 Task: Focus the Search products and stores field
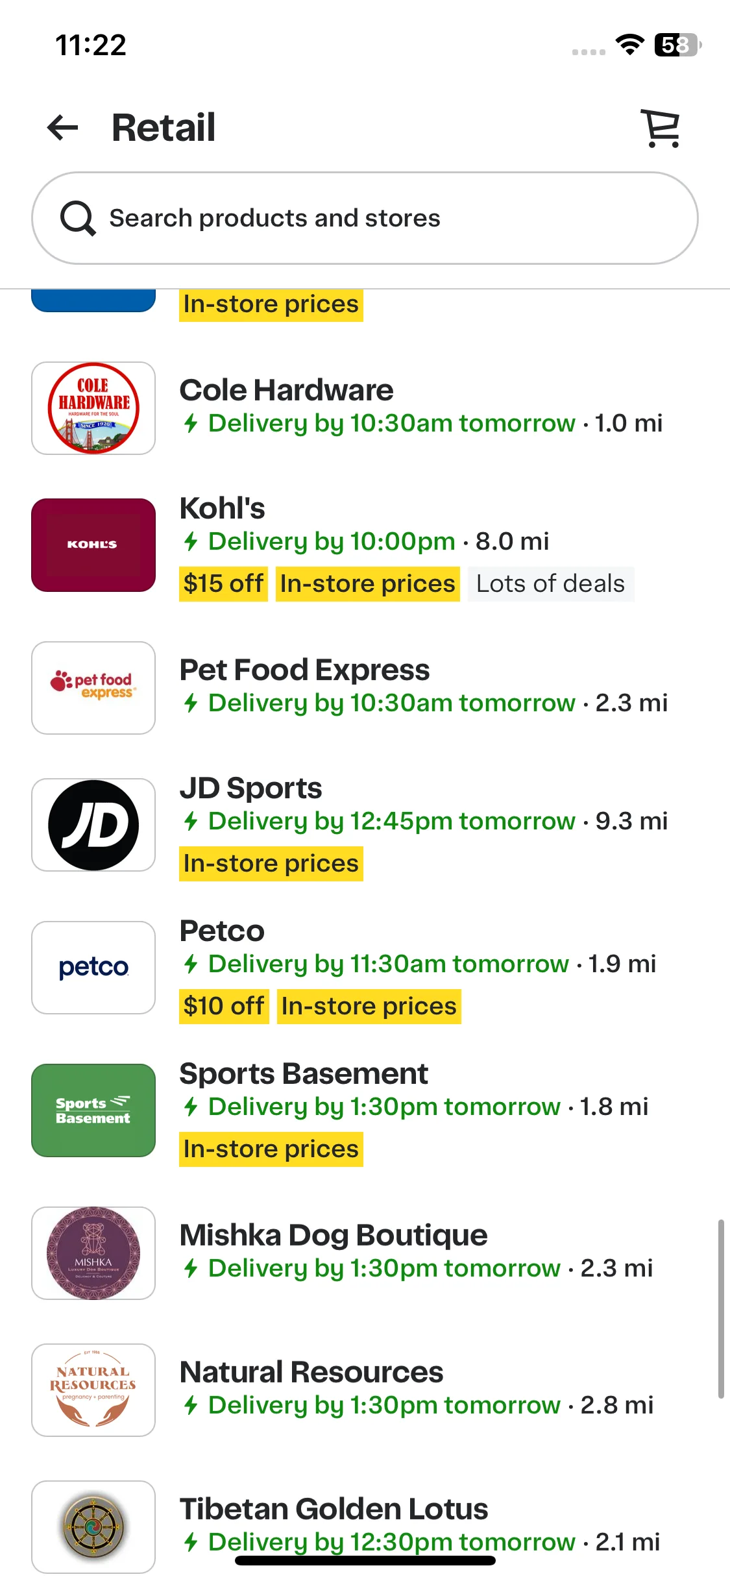[365, 218]
